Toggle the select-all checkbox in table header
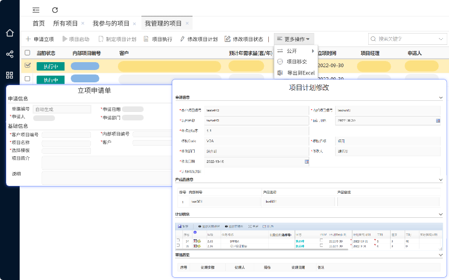This screenshot has width=449, height=280. pyautogui.click(x=28, y=53)
